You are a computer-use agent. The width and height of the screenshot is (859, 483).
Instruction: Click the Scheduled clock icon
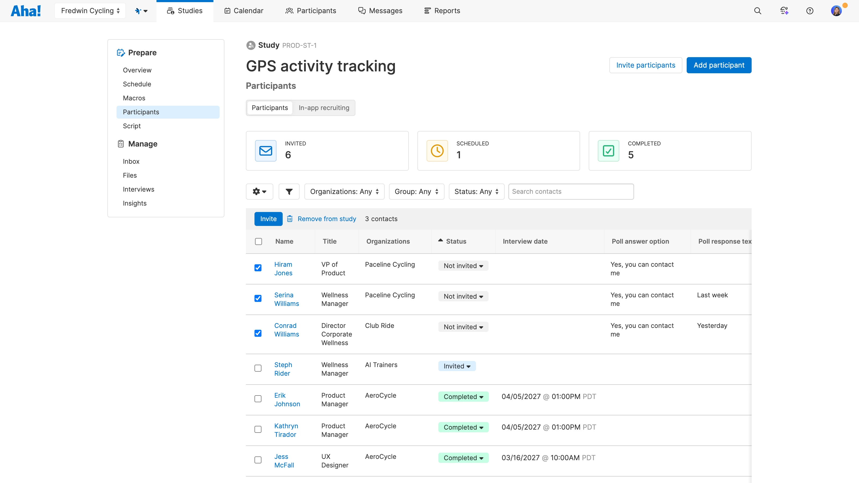(x=437, y=151)
